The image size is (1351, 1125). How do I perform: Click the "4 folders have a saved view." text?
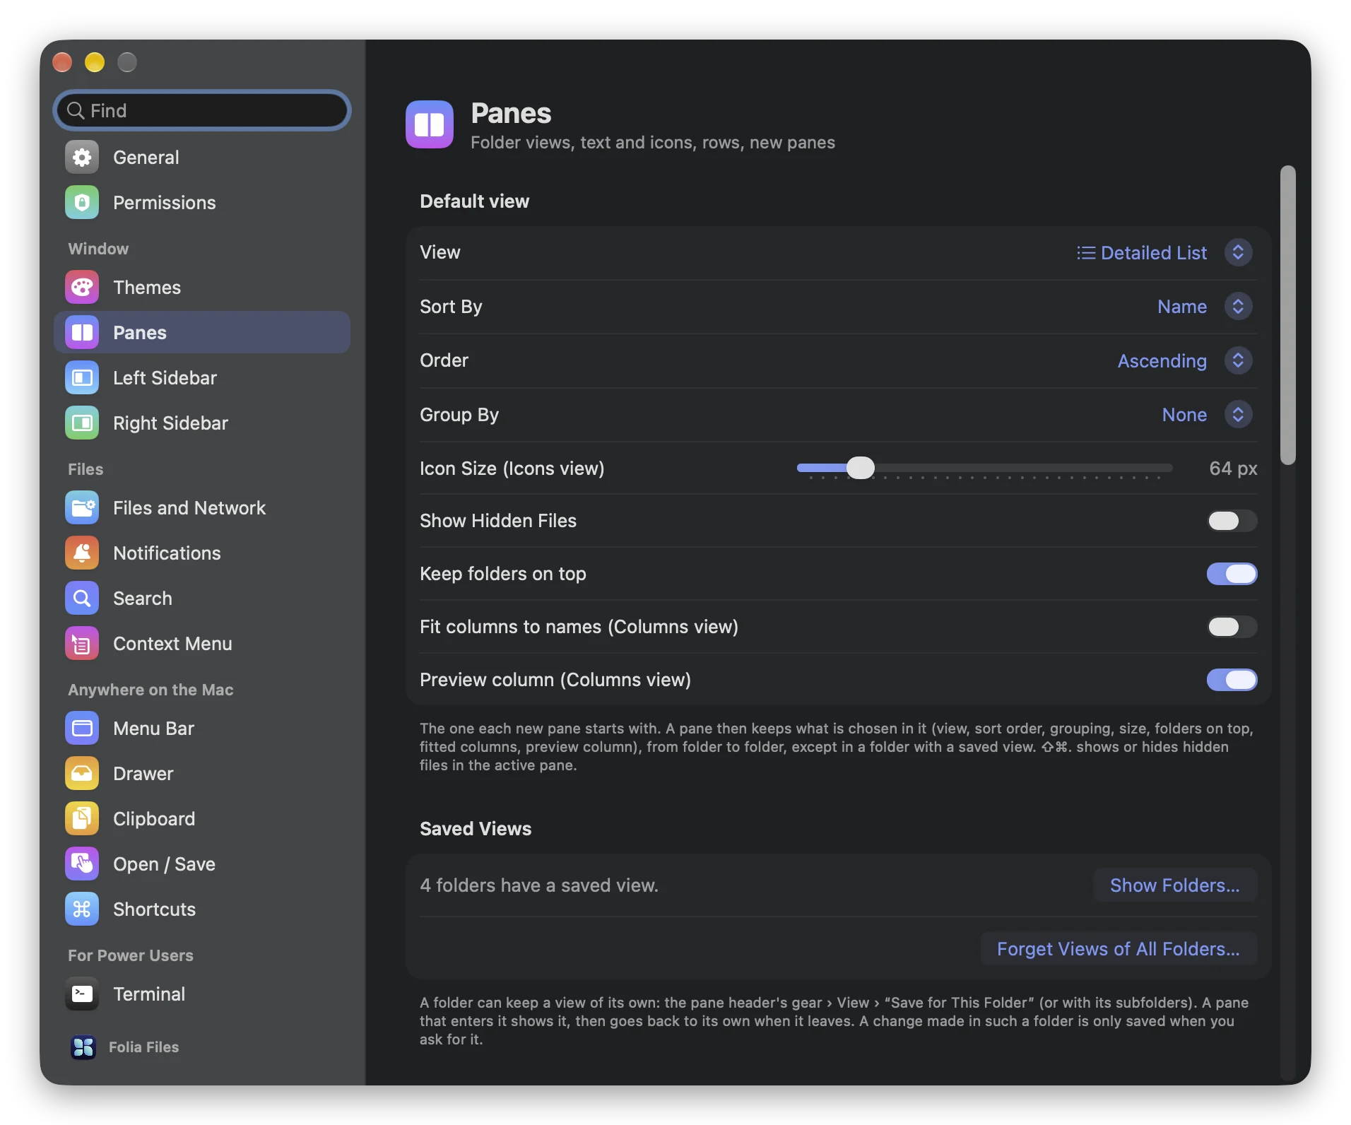pyautogui.click(x=538, y=885)
